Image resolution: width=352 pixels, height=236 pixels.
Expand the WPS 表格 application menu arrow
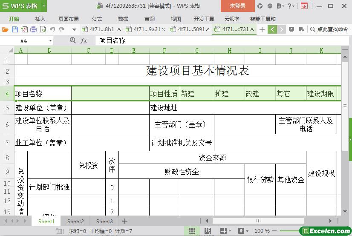[44, 6]
